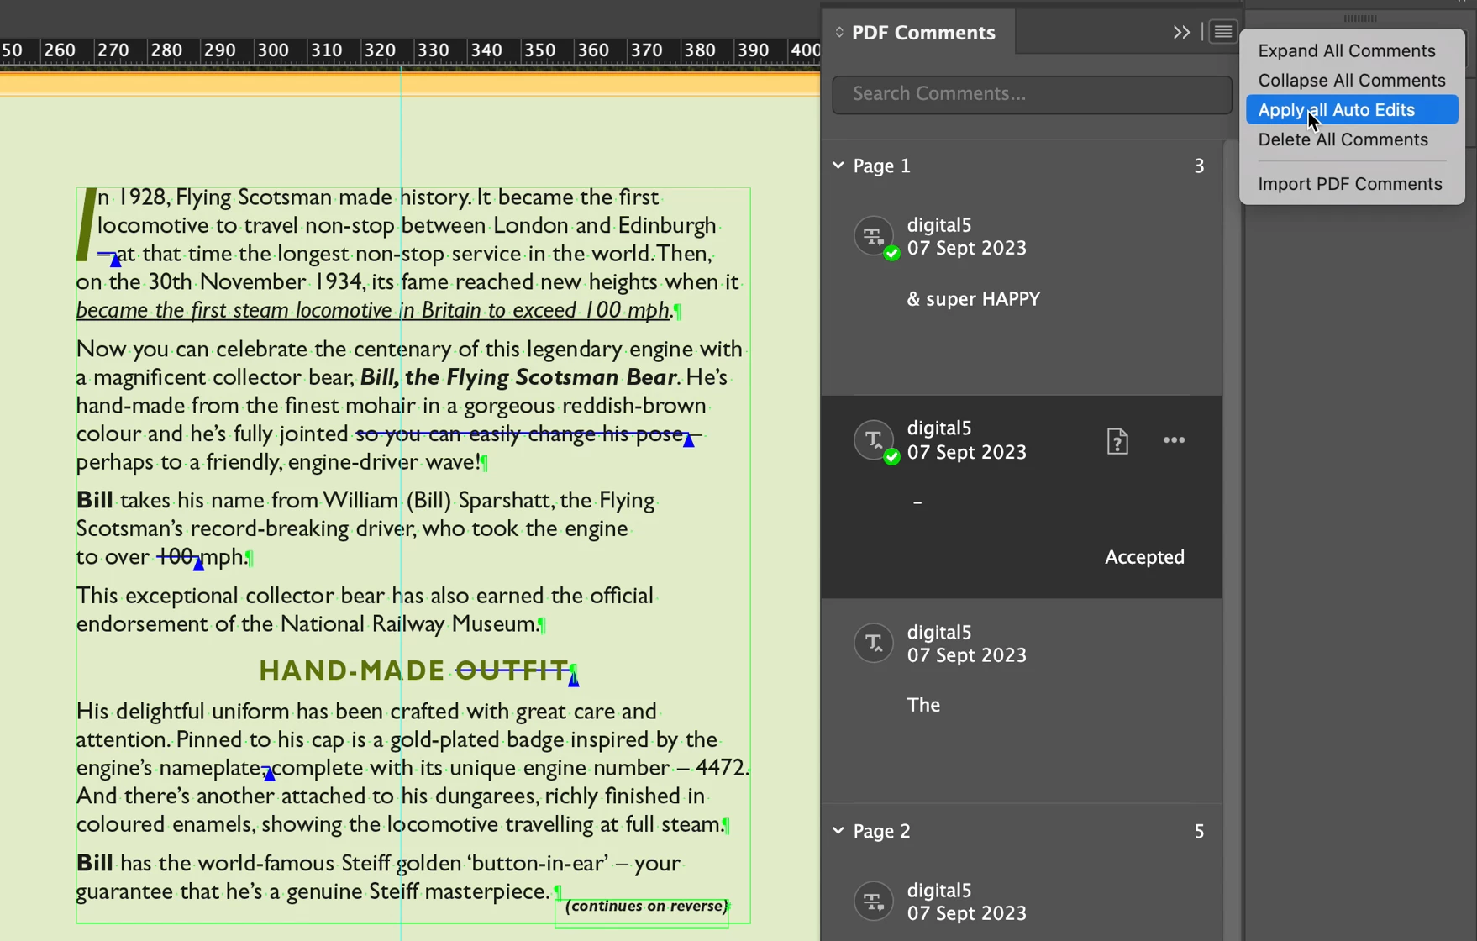The height and width of the screenshot is (941, 1477).
Task: Select Apply all Auto Edits
Action: (1351, 109)
